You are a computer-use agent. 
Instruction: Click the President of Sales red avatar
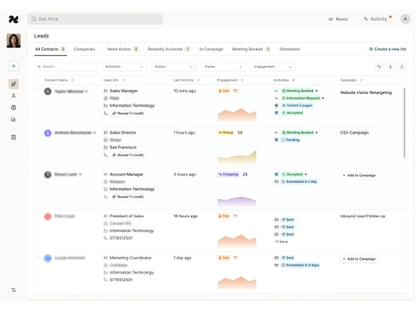coord(47,216)
